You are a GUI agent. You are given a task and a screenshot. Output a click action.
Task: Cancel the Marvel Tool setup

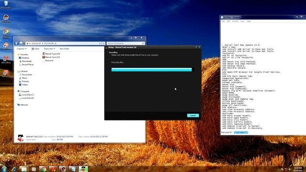193,116
